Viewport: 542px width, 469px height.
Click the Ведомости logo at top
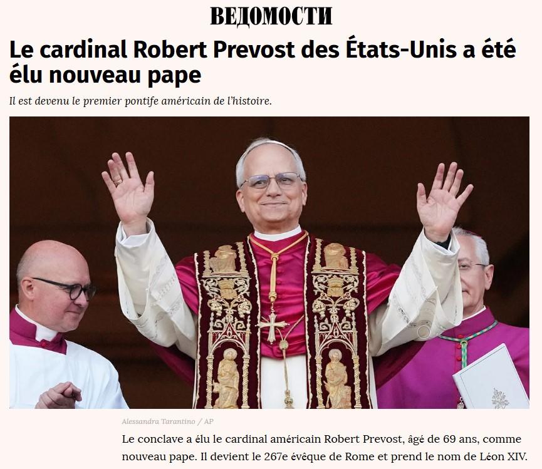[x=271, y=16]
